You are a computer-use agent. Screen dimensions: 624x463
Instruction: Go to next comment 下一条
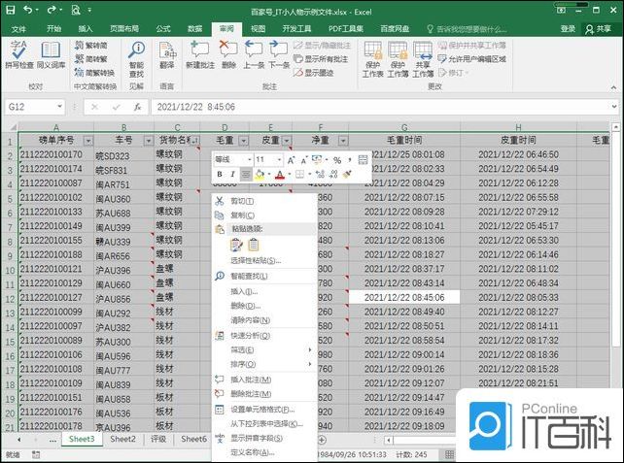(x=279, y=54)
